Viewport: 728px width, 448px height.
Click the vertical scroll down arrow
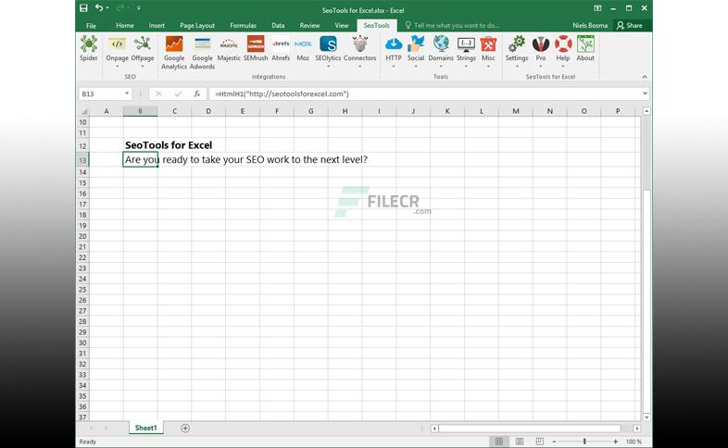point(646,417)
